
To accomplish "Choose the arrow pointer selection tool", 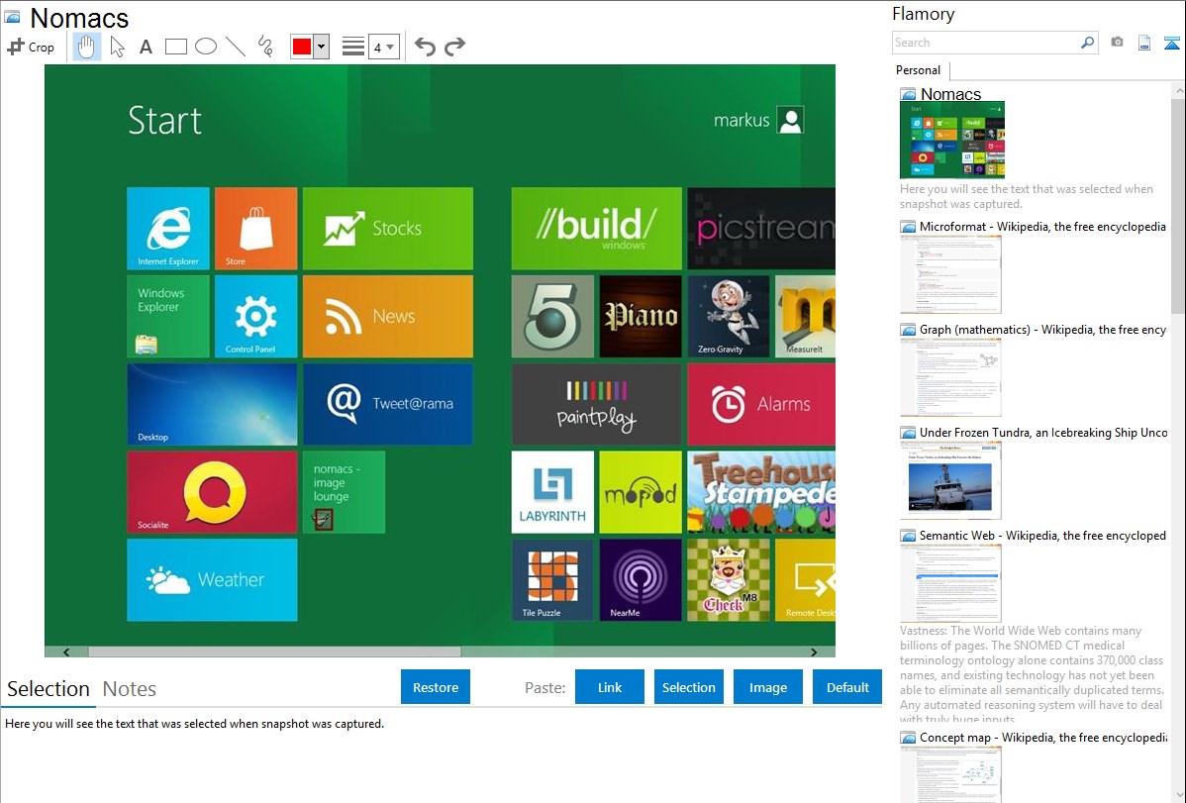I will click(x=117, y=47).
